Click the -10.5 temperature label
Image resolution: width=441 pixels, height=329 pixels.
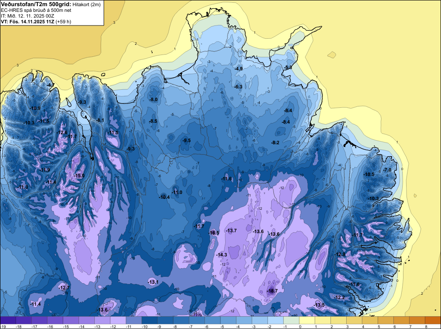[x=369, y=174]
